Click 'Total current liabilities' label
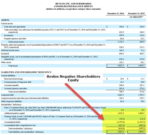Screen dimensions: 148x135 coord(17,92)
